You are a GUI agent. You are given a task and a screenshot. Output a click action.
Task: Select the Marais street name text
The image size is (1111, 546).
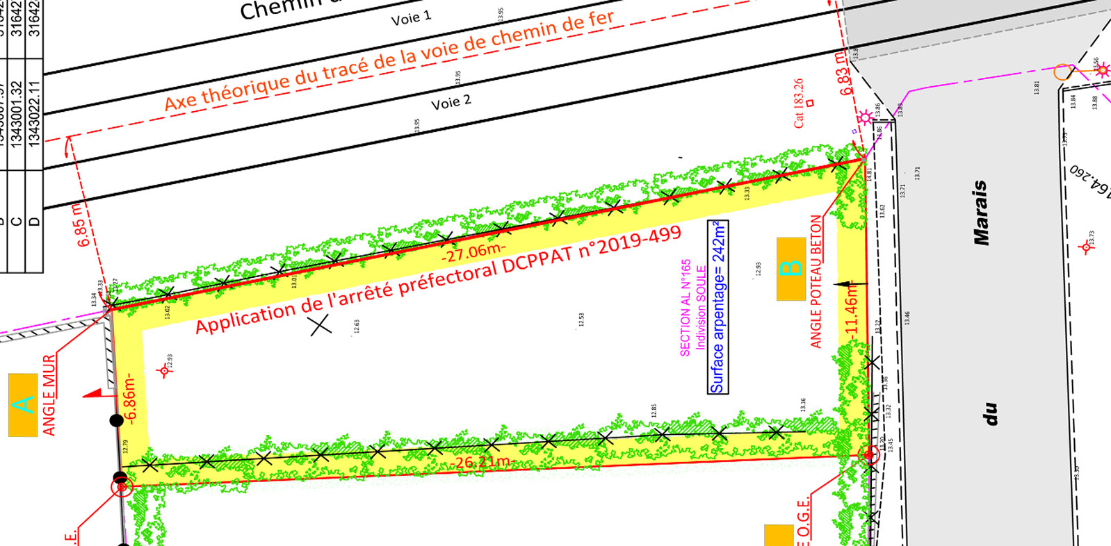[980, 213]
